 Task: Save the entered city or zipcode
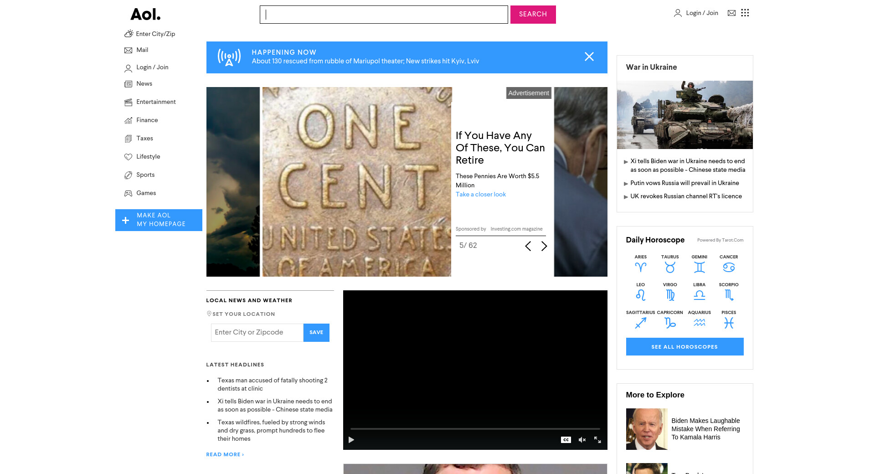click(x=316, y=333)
